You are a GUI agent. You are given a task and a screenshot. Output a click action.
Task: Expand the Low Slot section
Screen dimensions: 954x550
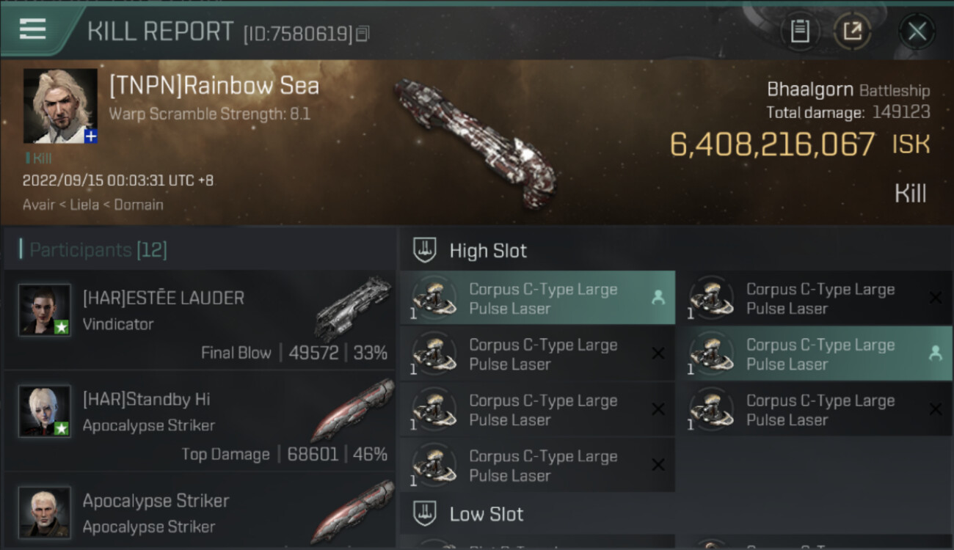click(x=486, y=514)
